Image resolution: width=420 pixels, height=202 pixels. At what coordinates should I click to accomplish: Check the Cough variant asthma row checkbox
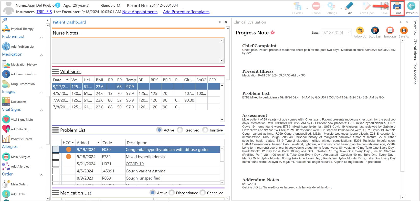[x=56, y=171]
